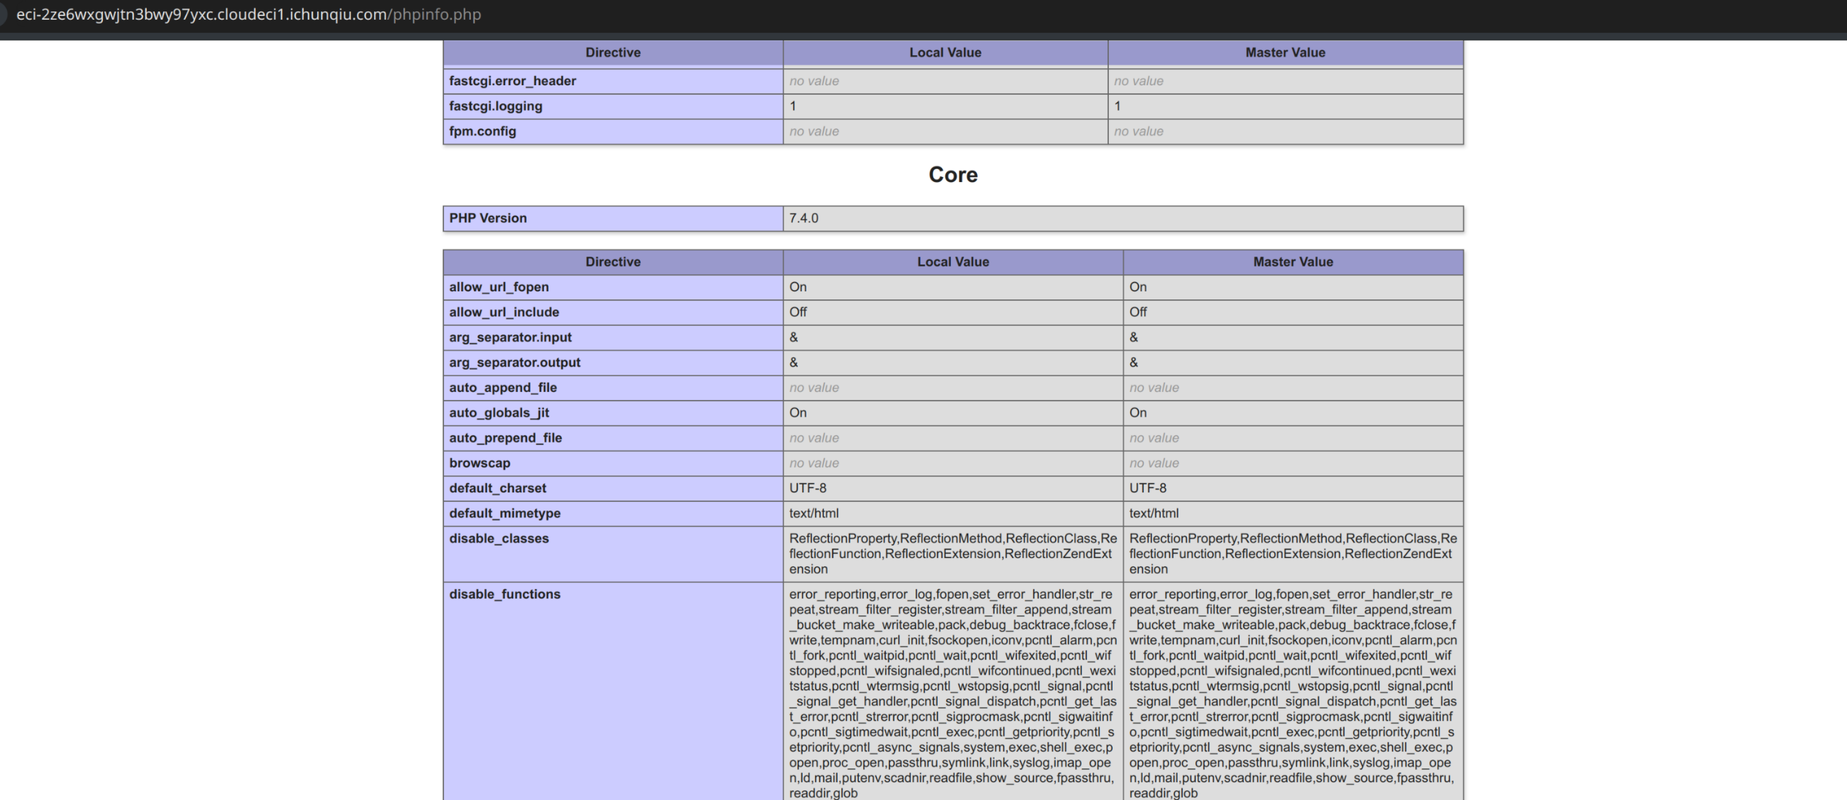Click the 'On' master value of auto_globals_jit
This screenshot has height=800, width=1847.
(x=1138, y=413)
